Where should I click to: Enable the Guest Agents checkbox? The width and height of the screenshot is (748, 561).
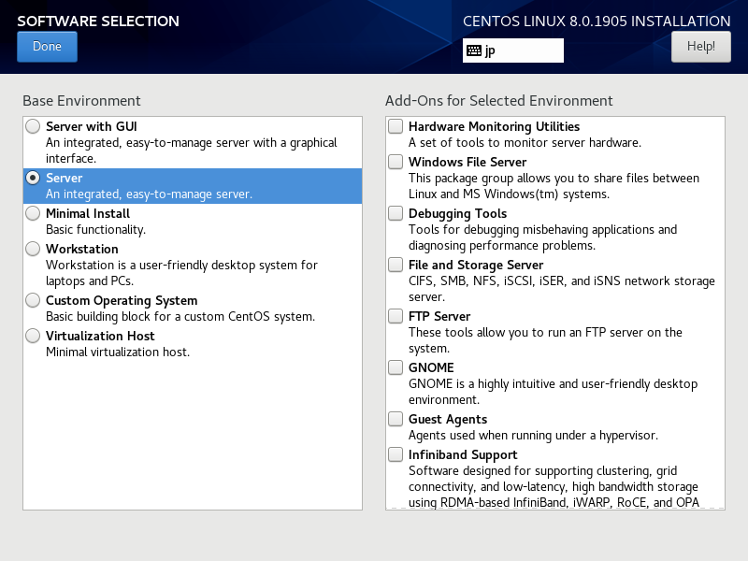(x=396, y=419)
